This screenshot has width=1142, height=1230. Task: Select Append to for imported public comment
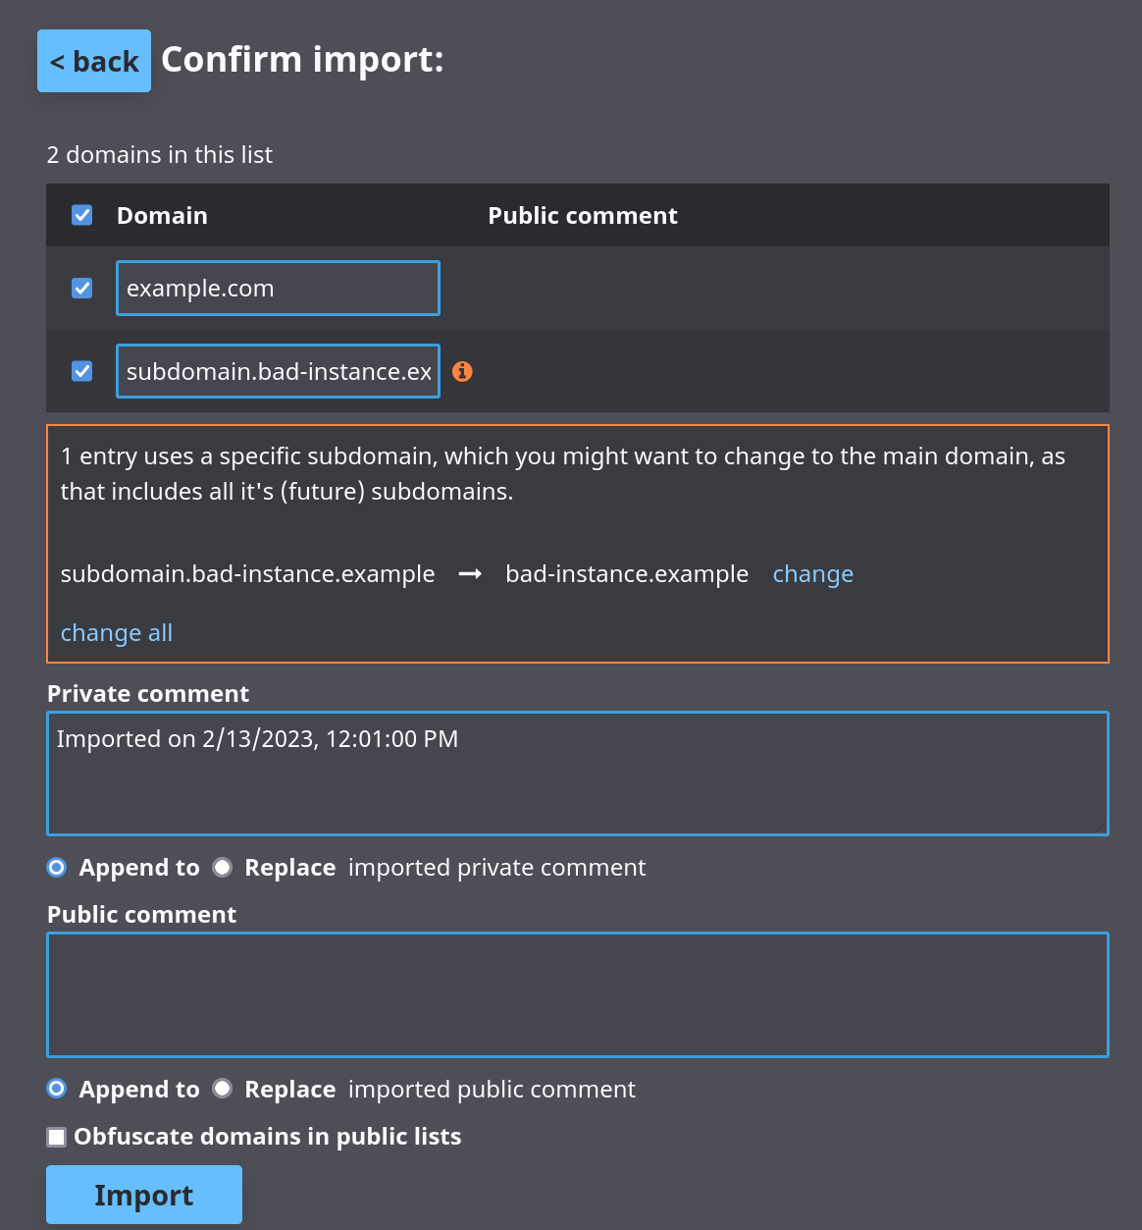point(56,1089)
